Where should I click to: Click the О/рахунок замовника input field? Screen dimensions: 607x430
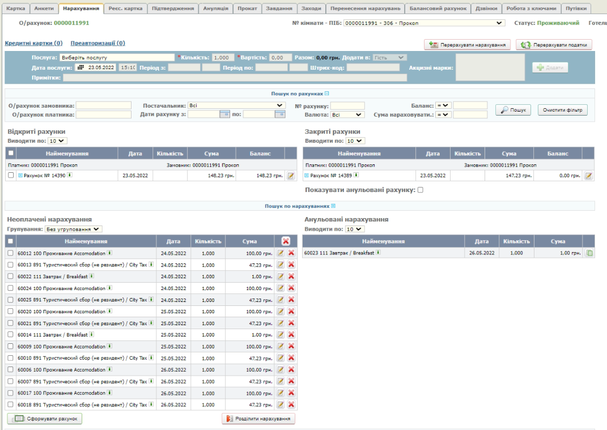point(103,105)
